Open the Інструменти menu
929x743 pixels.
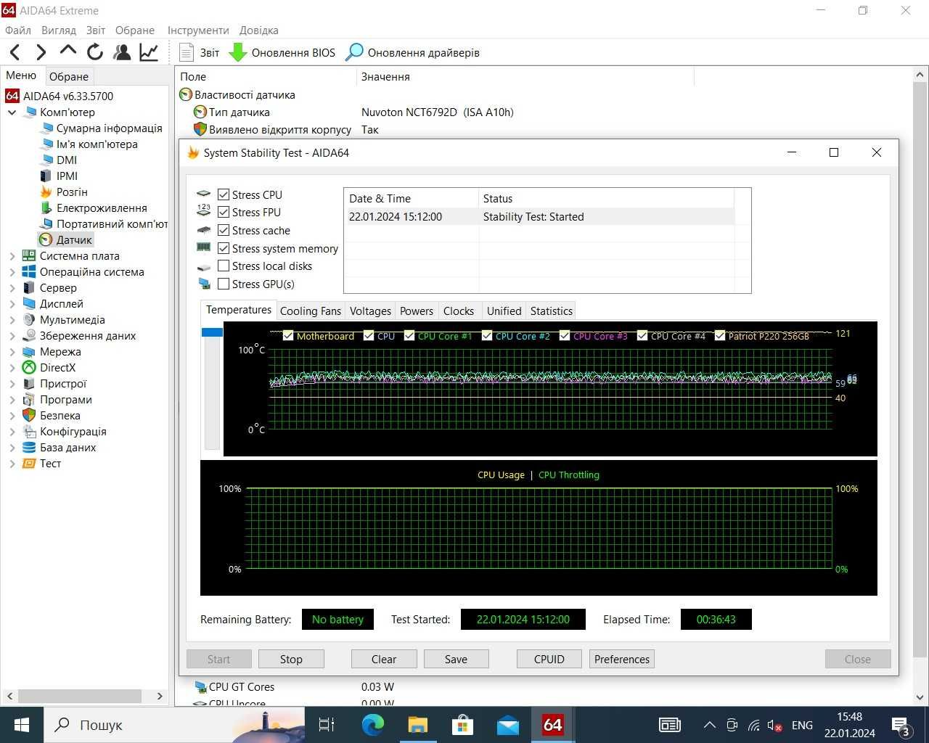tap(198, 30)
